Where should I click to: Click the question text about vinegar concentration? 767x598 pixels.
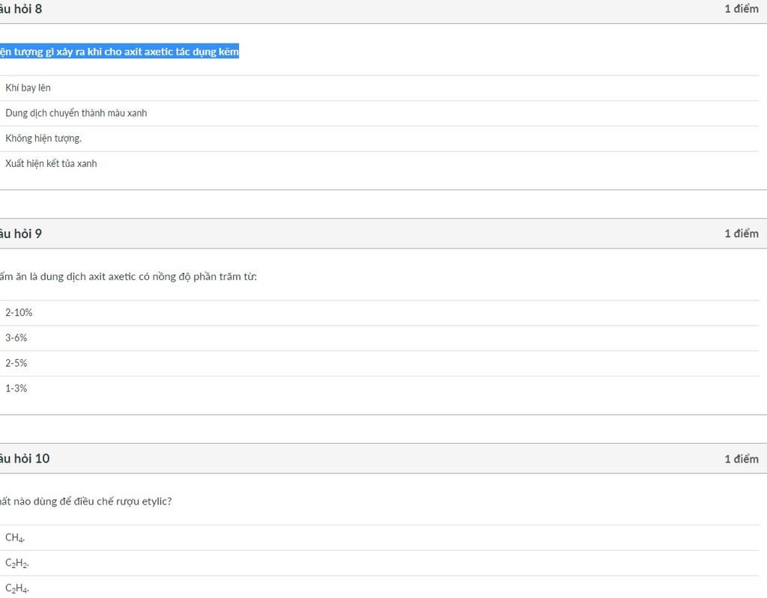(128, 277)
